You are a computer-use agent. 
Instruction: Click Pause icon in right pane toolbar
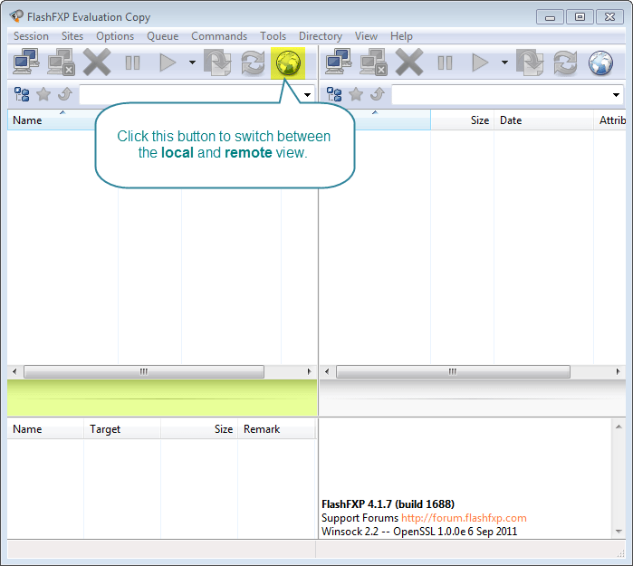[x=445, y=63]
